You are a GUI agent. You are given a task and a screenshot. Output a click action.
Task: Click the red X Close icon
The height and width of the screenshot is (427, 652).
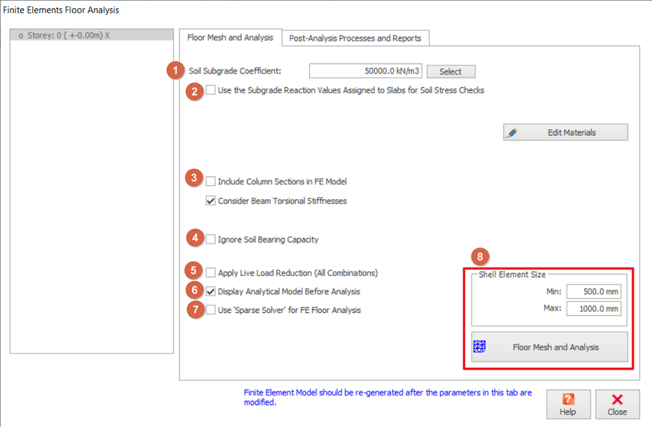[x=617, y=399]
